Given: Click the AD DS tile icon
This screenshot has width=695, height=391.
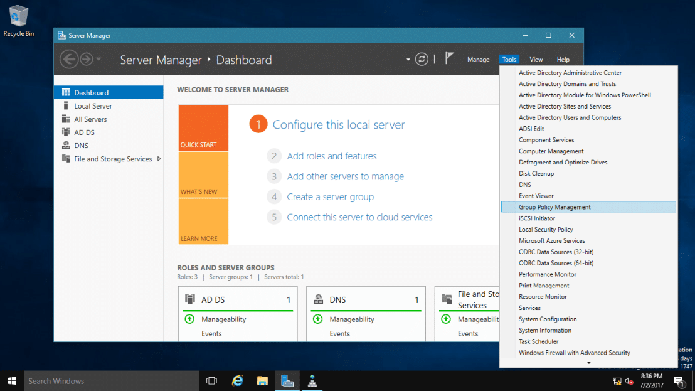Looking at the screenshot, I should coord(189,299).
